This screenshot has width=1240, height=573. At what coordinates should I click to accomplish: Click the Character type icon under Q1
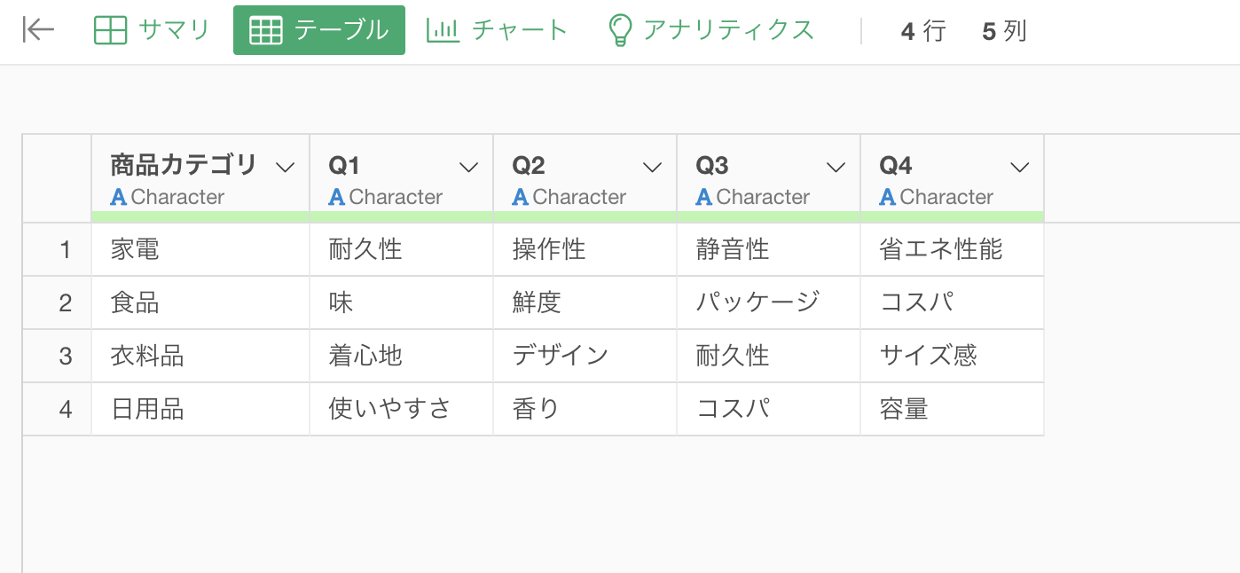click(337, 197)
